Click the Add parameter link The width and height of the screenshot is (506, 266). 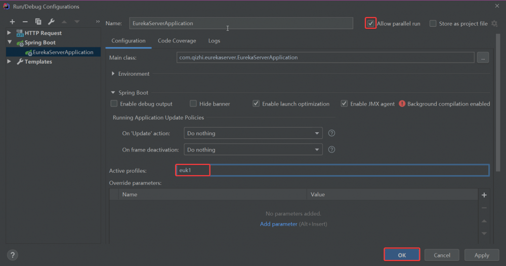[278, 224]
